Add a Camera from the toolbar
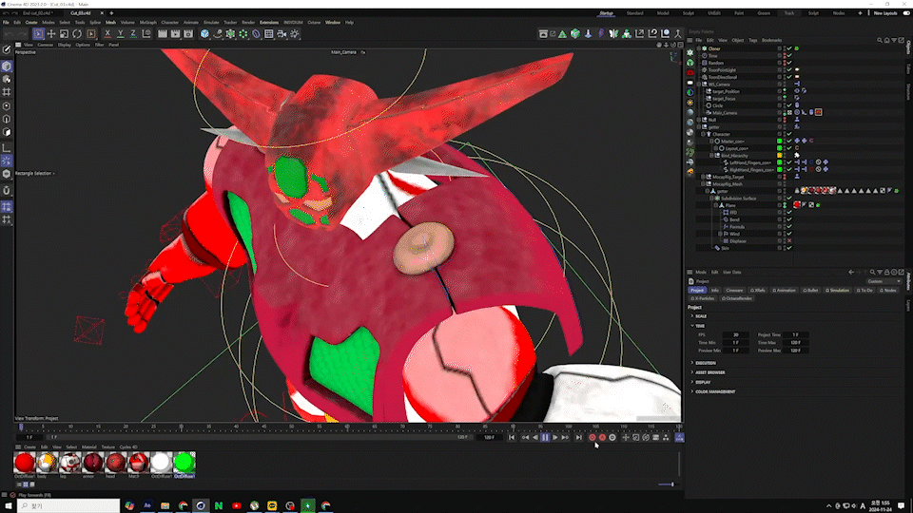 pos(282,34)
